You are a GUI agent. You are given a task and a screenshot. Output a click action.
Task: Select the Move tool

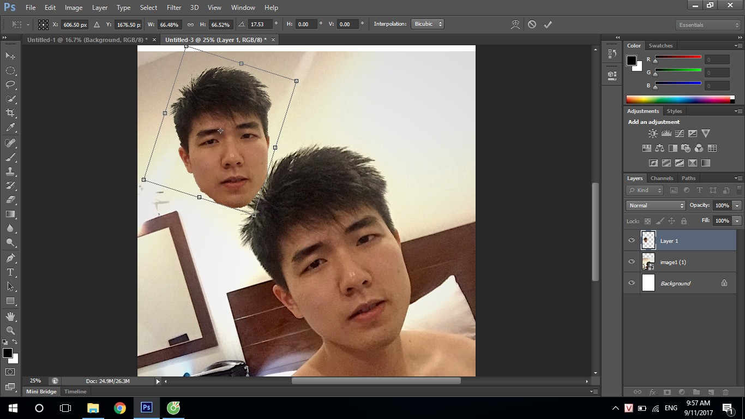click(x=10, y=56)
